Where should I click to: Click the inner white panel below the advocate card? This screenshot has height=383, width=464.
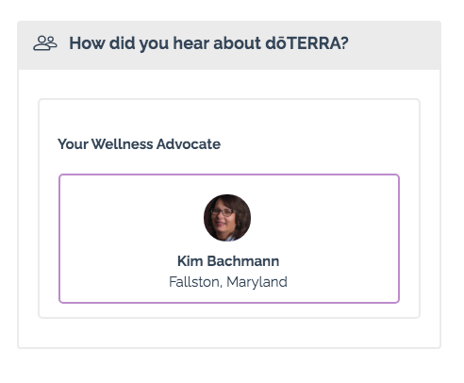pyautogui.click(x=229, y=310)
